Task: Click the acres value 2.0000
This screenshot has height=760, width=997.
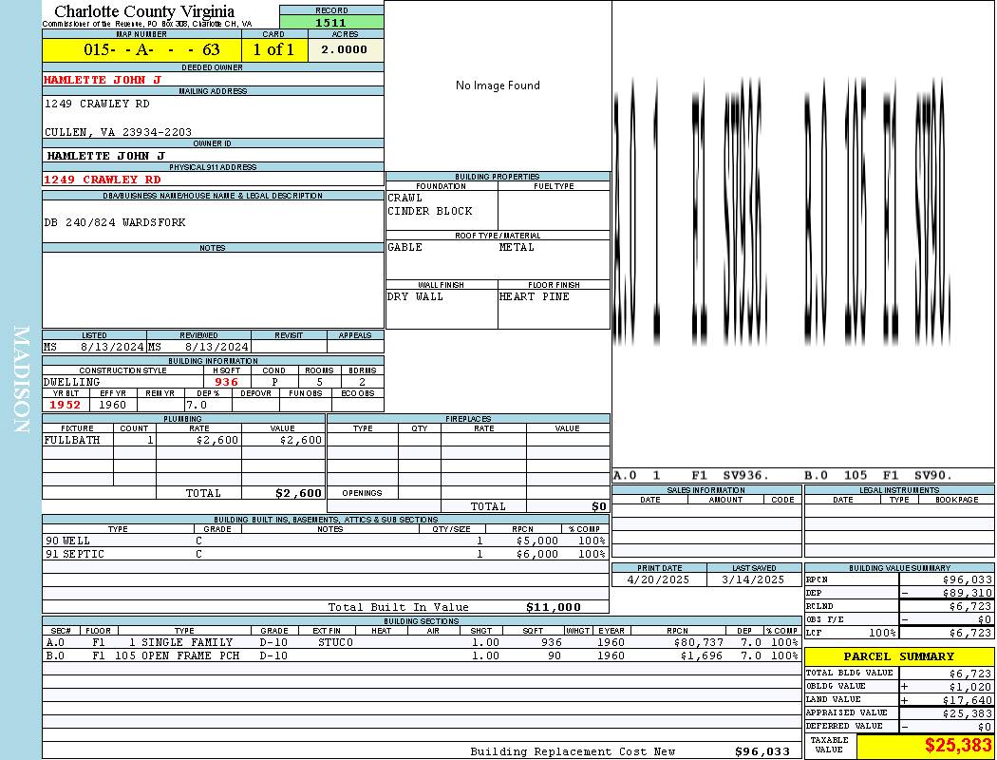Action: (346, 49)
